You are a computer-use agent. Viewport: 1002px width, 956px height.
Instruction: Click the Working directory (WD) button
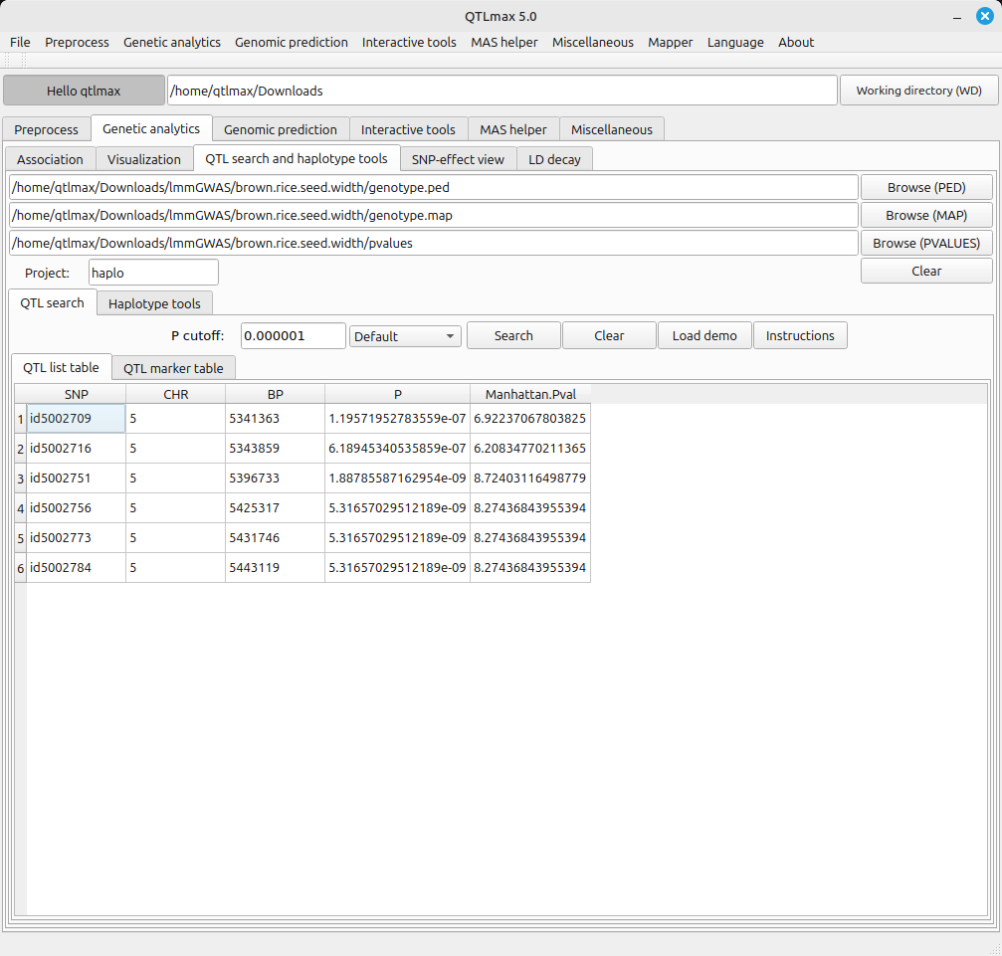918,91
